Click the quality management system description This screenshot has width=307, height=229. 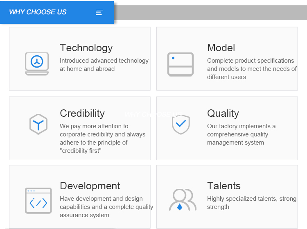pyautogui.click(x=242, y=134)
